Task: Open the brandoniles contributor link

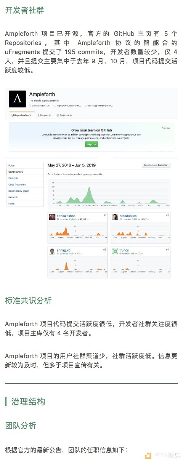Action: (x=128, y=216)
